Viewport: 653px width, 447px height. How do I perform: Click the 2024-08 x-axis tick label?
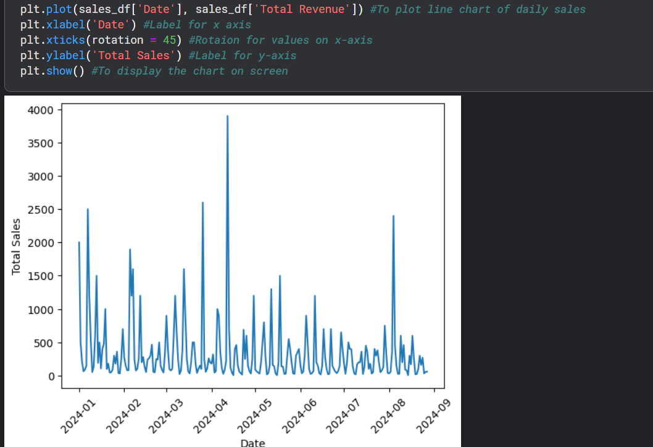coord(388,416)
